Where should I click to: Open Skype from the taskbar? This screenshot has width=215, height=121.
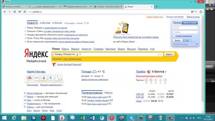tap(131, 118)
